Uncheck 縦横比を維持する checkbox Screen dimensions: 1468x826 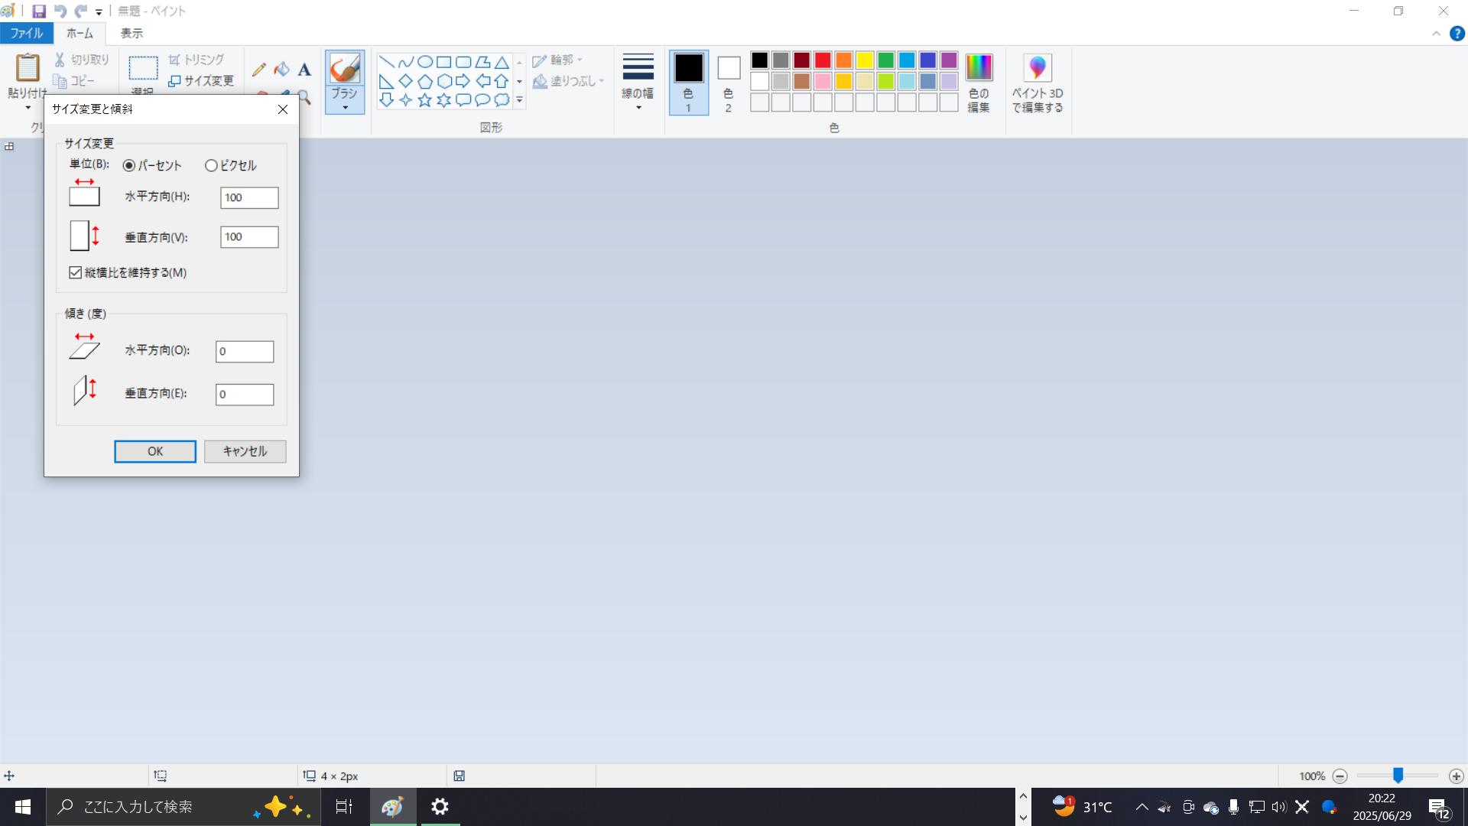(75, 272)
